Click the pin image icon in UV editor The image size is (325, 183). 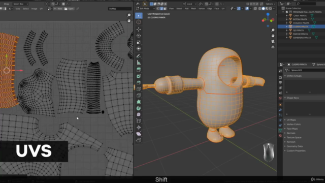[78, 9]
